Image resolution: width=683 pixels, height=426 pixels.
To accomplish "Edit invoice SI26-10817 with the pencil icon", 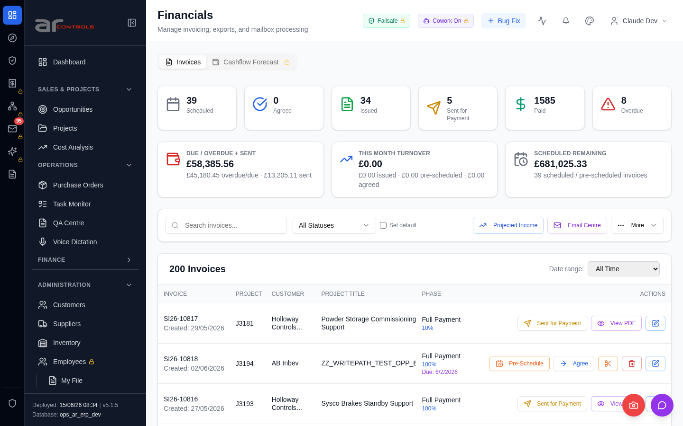I will 655,323.
